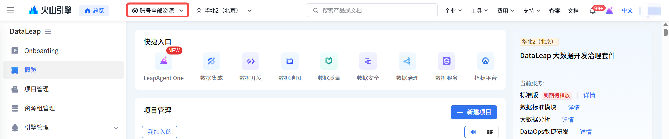This screenshot has width=669, height=139.
Task: Open the 数据开发 shortcut icon
Action: coord(251,61)
